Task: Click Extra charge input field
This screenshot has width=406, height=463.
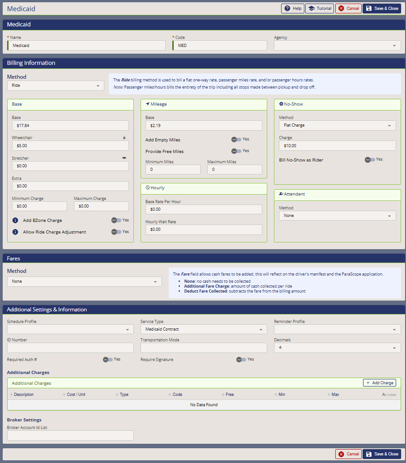Action: click(x=70, y=186)
